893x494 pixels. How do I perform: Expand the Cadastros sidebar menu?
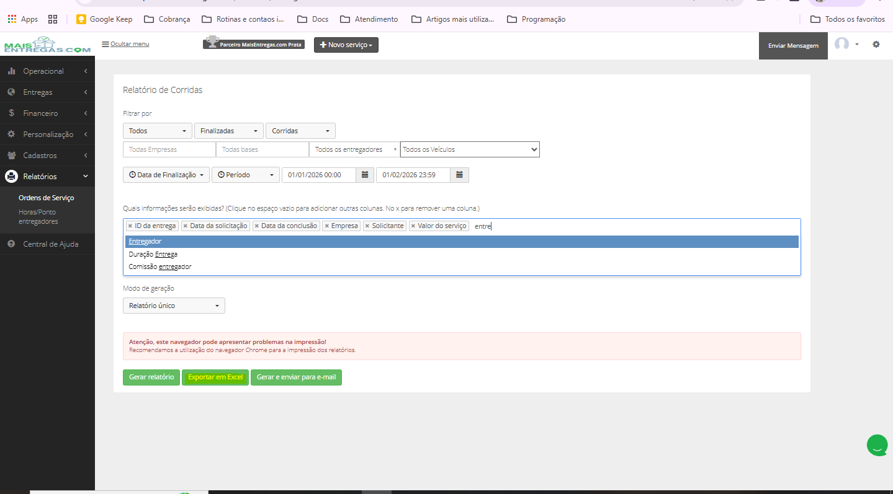point(47,156)
